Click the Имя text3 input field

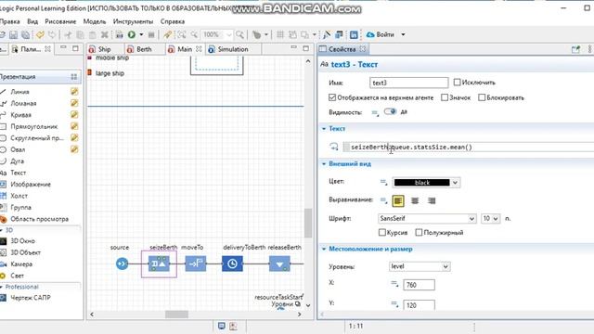point(408,83)
